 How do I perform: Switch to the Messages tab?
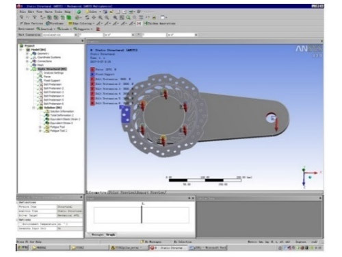click(x=97, y=234)
